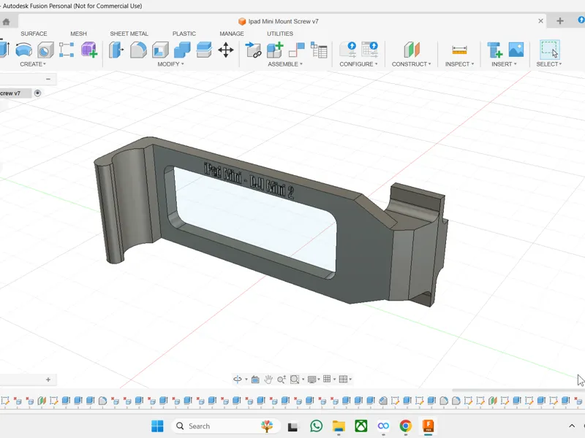This screenshot has height=438, width=585.
Task: Open the SHEET METAL tab
Action: (129, 34)
